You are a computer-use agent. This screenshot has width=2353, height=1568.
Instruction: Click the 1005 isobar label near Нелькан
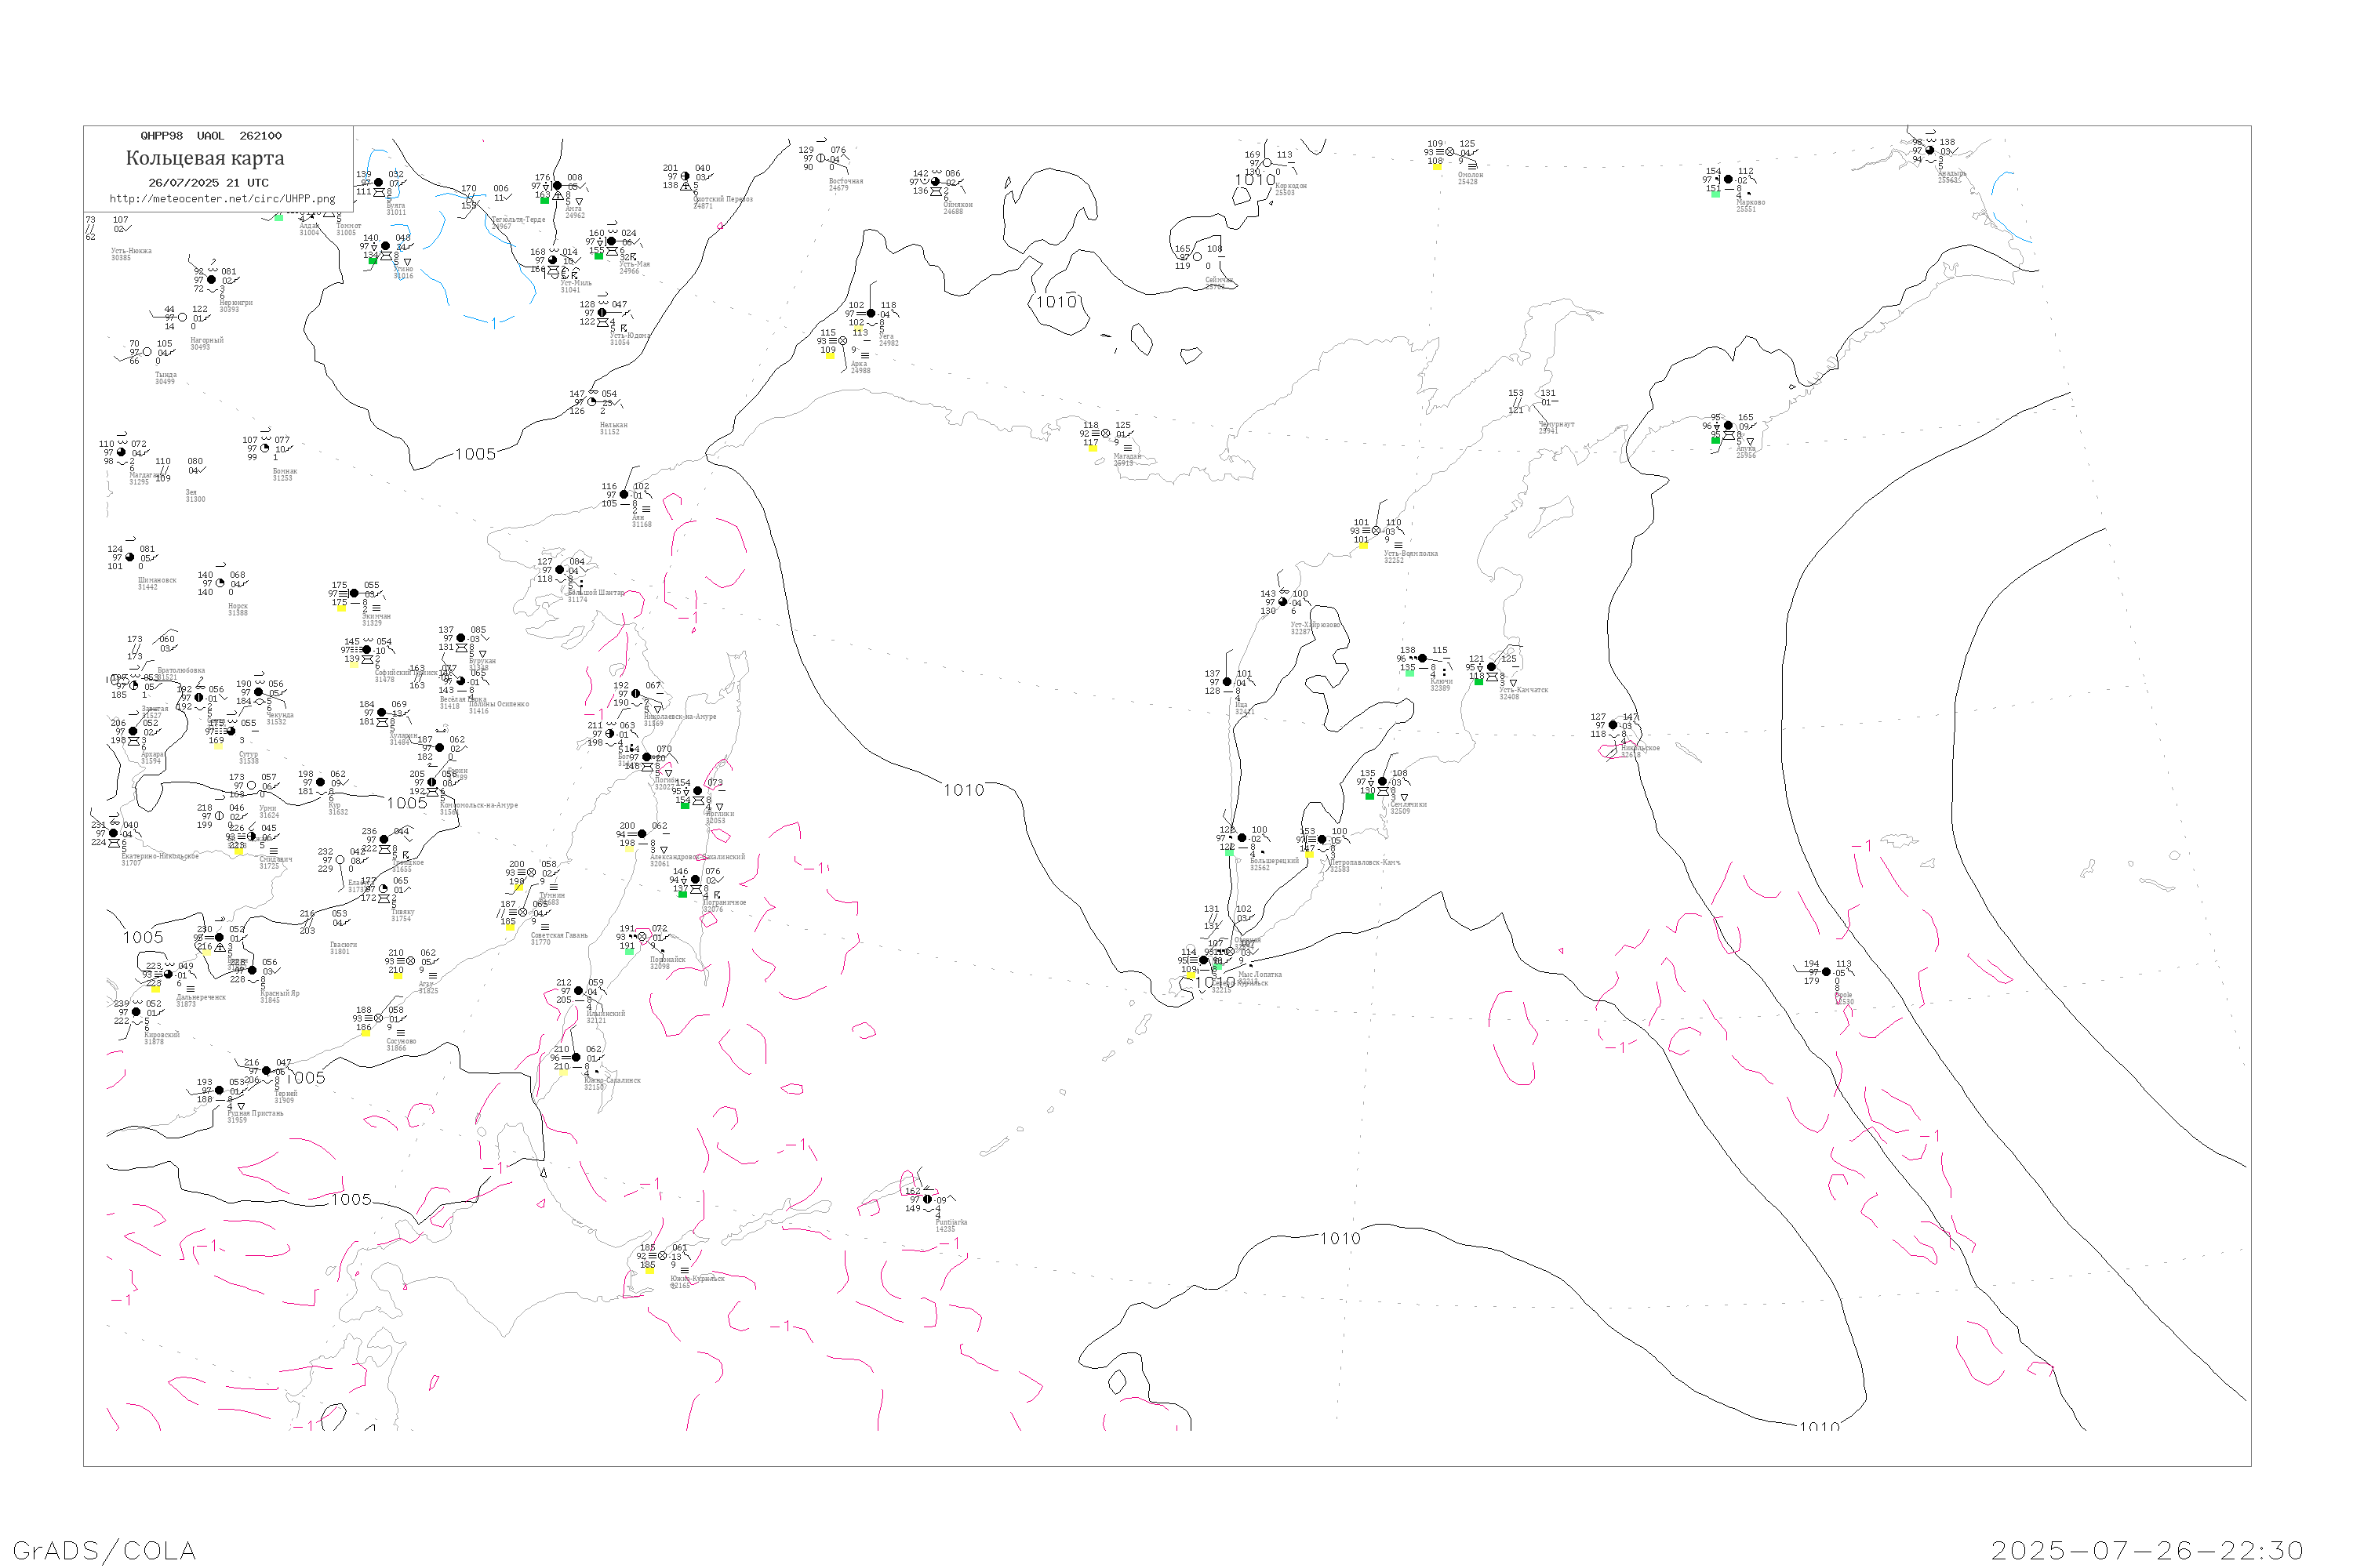[475, 455]
